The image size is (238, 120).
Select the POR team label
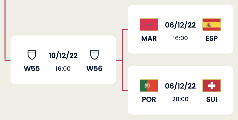[149, 99]
